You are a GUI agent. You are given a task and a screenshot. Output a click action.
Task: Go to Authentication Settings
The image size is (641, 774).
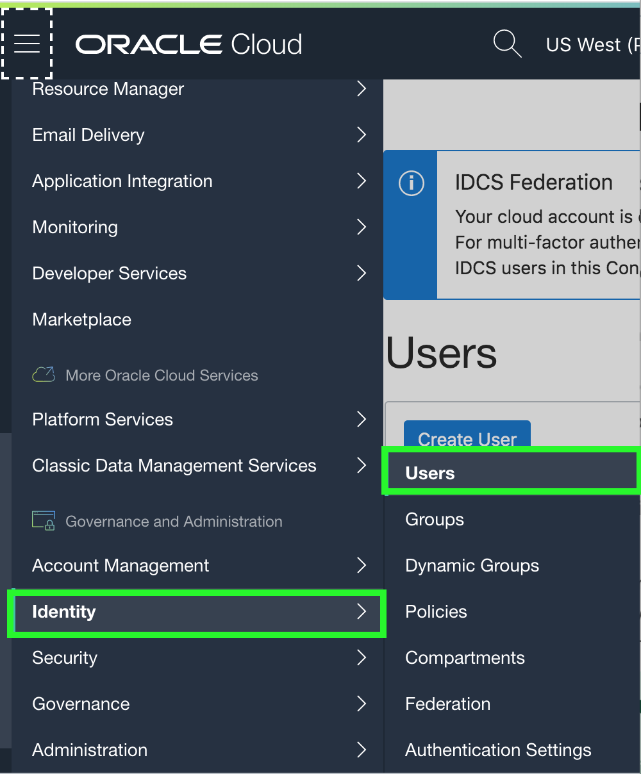498,750
